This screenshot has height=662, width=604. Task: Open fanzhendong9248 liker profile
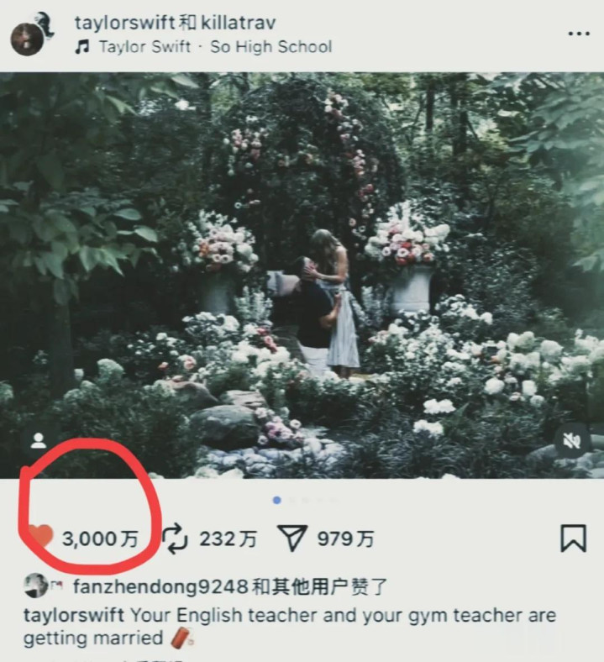(x=160, y=587)
